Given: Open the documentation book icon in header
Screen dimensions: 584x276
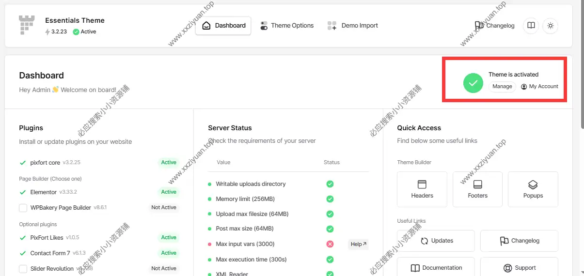Looking at the screenshot, I should [x=531, y=26].
